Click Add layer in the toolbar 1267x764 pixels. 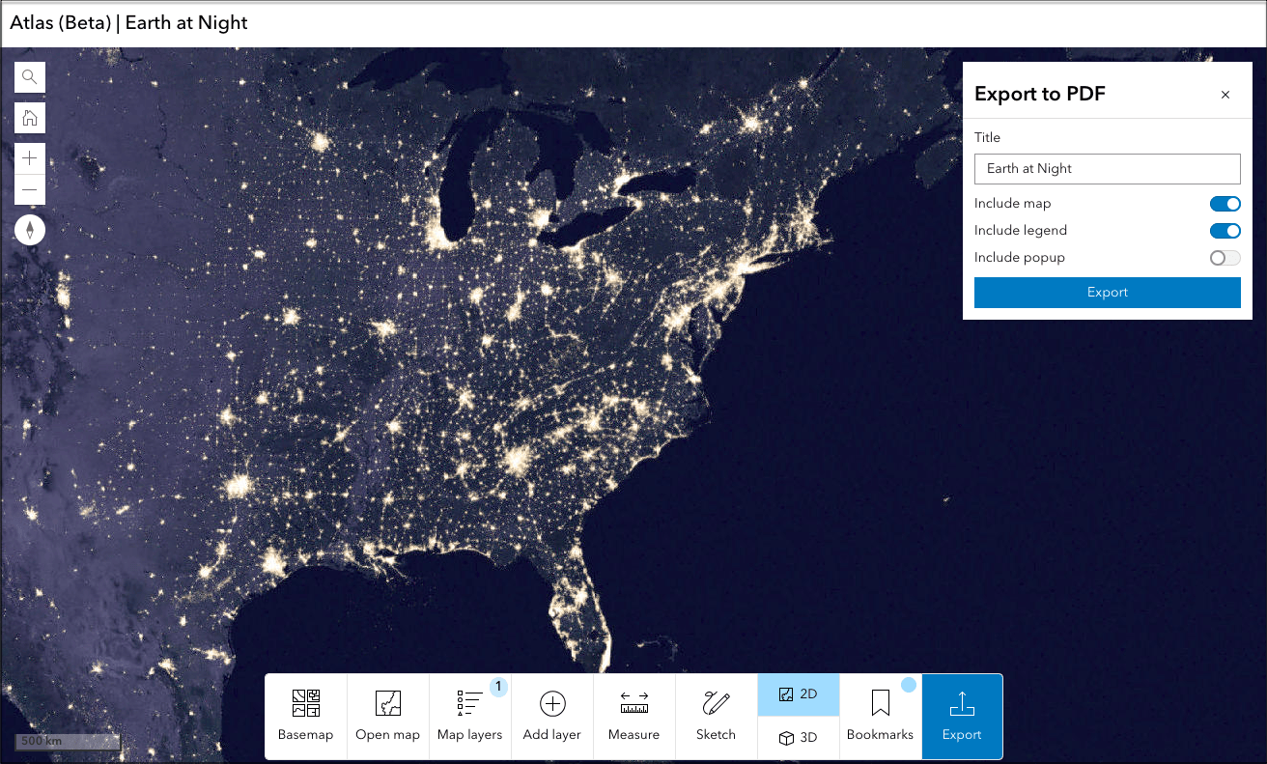pos(551,716)
